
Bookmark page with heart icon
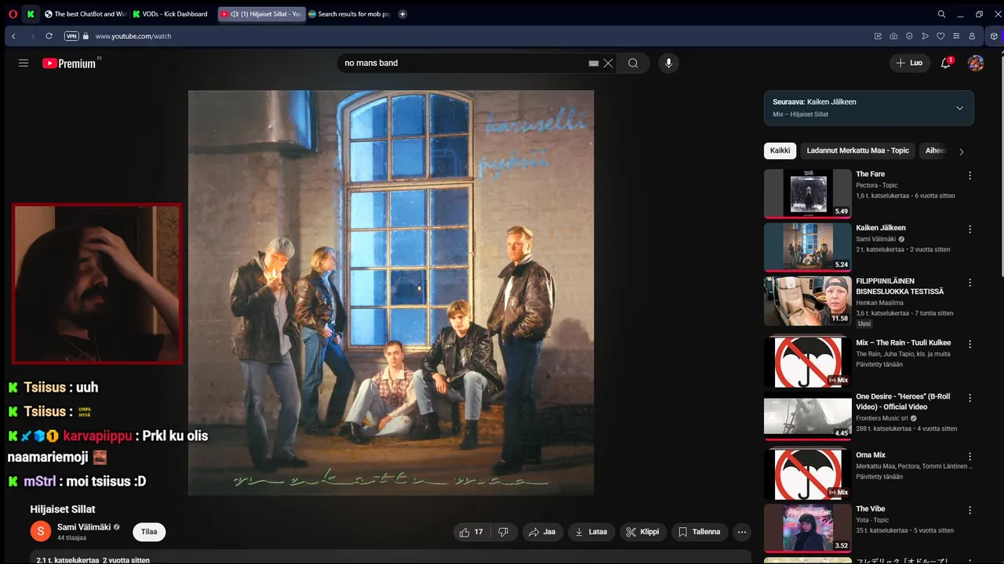point(940,36)
